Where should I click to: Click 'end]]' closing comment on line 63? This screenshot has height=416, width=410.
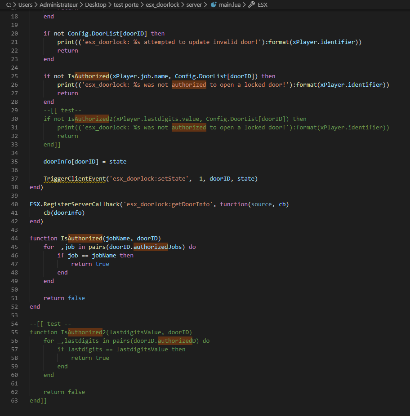click(x=38, y=401)
